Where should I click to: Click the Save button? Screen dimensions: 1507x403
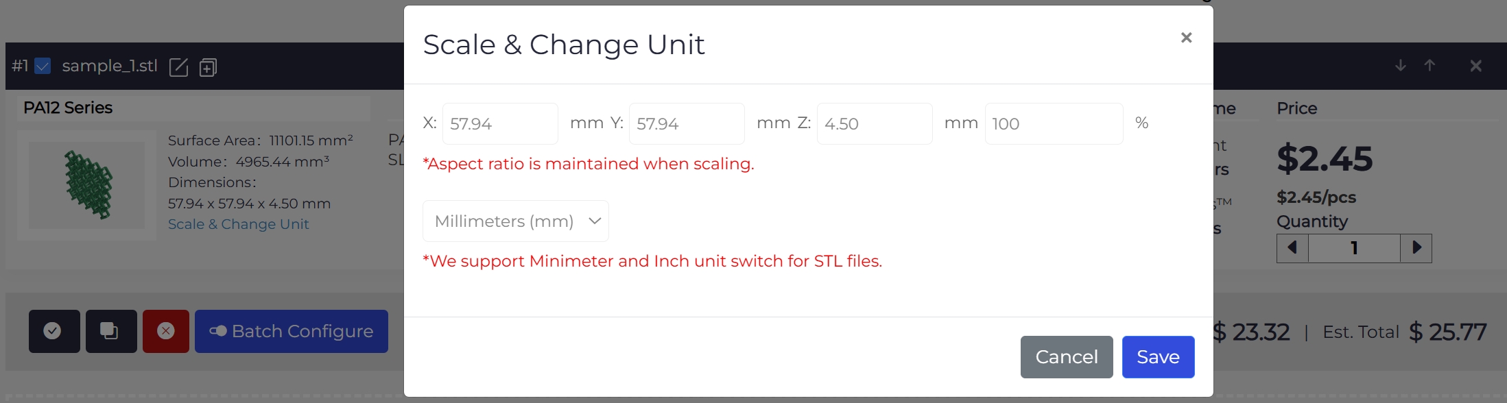[x=1158, y=357]
